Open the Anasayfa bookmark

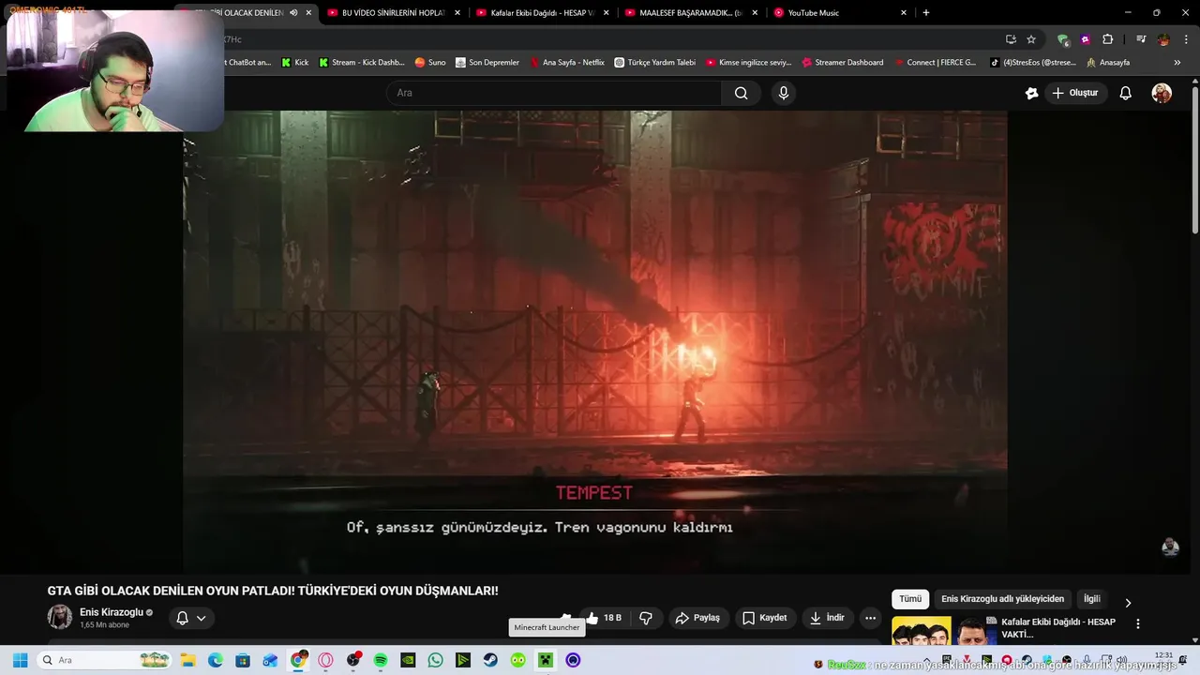(x=1107, y=63)
